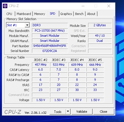Click the CAS# Latency 6.0 cell
This screenshot has width=124, height=122.
pyautogui.click(x=41, y=69)
